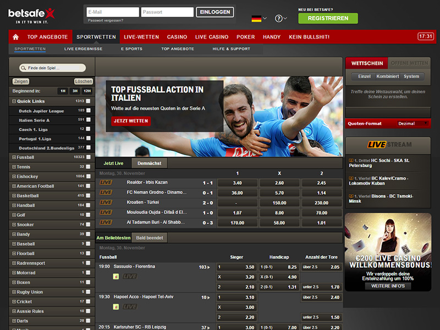Show 103 more markets for Sassuolo - Fiorentina
440x330 pixels.
tap(204, 267)
